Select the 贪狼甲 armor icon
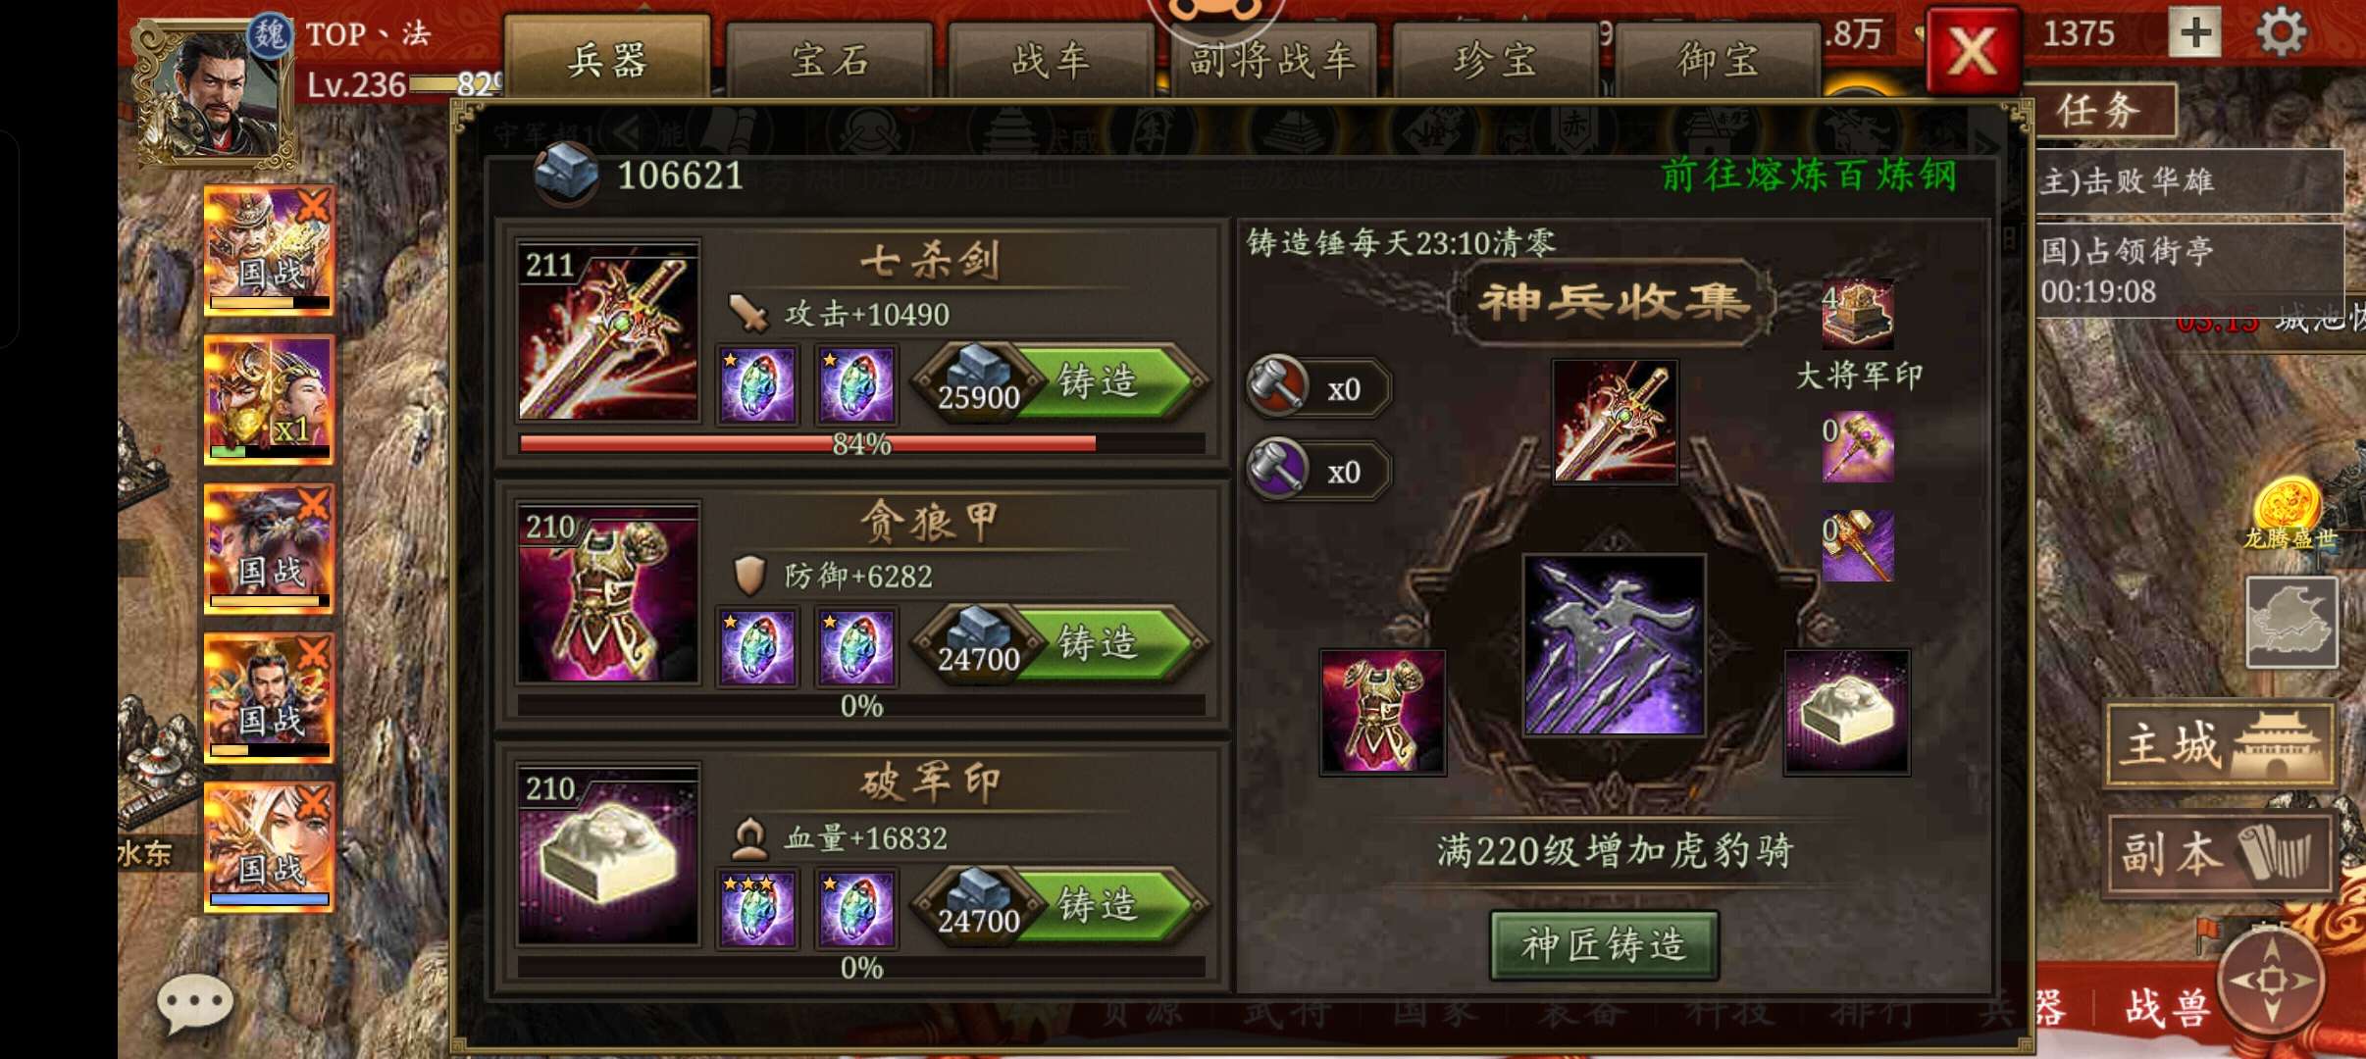The image size is (2366, 1059). [608, 593]
